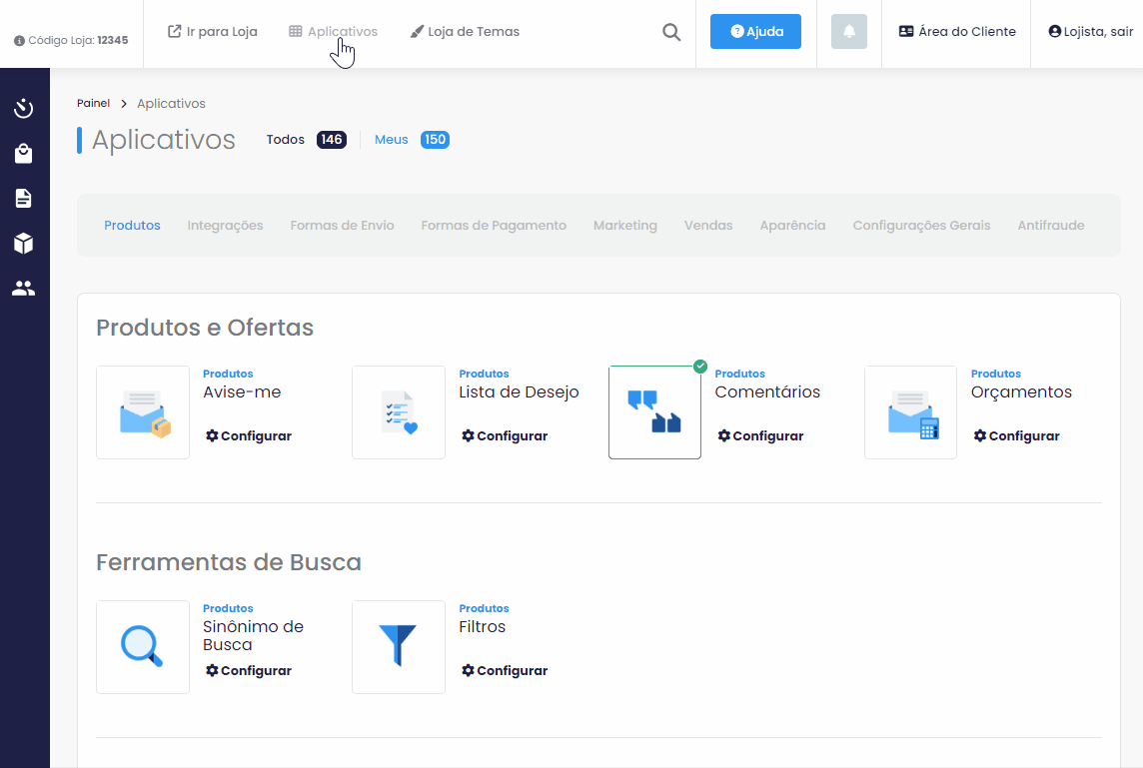Show Meus apps filter
Image resolution: width=1143 pixels, height=768 pixels.
(392, 140)
